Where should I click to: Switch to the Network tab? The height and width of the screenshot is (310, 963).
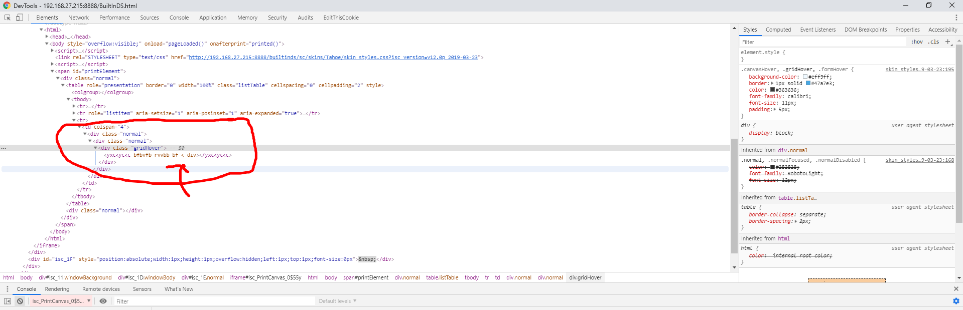pos(78,18)
